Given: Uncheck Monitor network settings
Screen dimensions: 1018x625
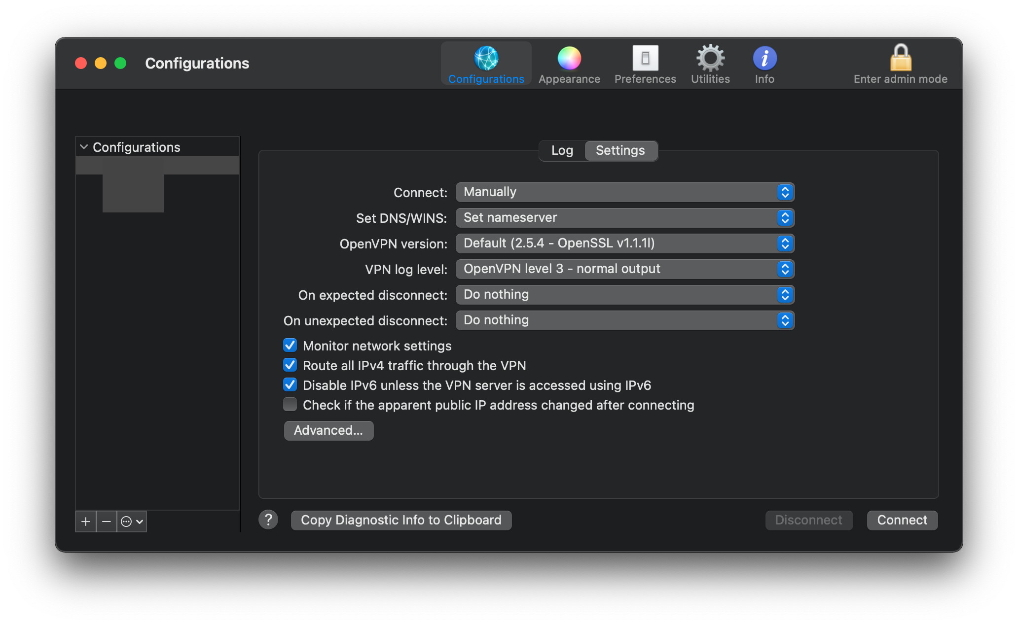Looking at the screenshot, I should coord(290,346).
